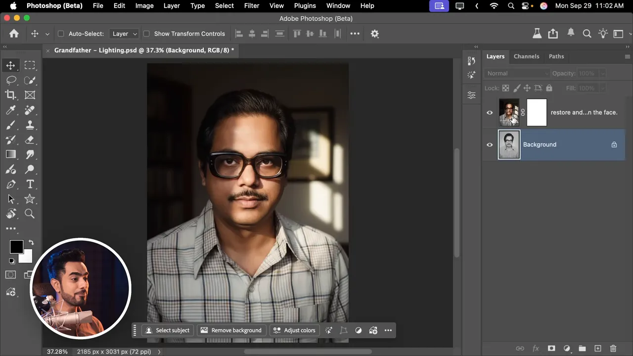Enable the Auto-Select checkbox
This screenshot has width=633, height=356.
tap(61, 34)
